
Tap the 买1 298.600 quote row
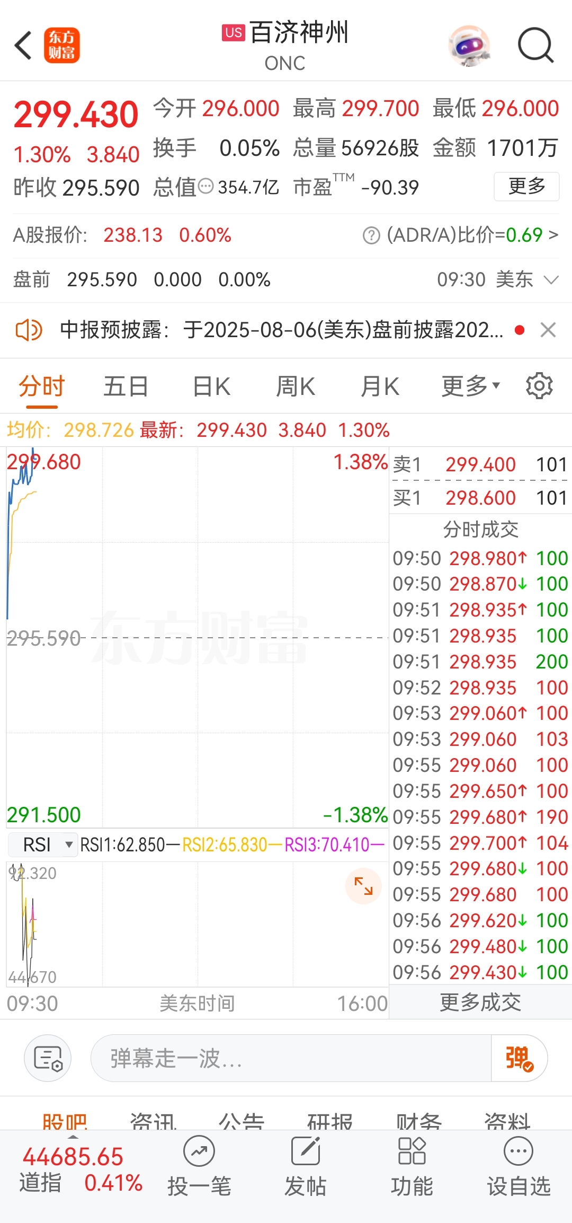click(x=480, y=498)
